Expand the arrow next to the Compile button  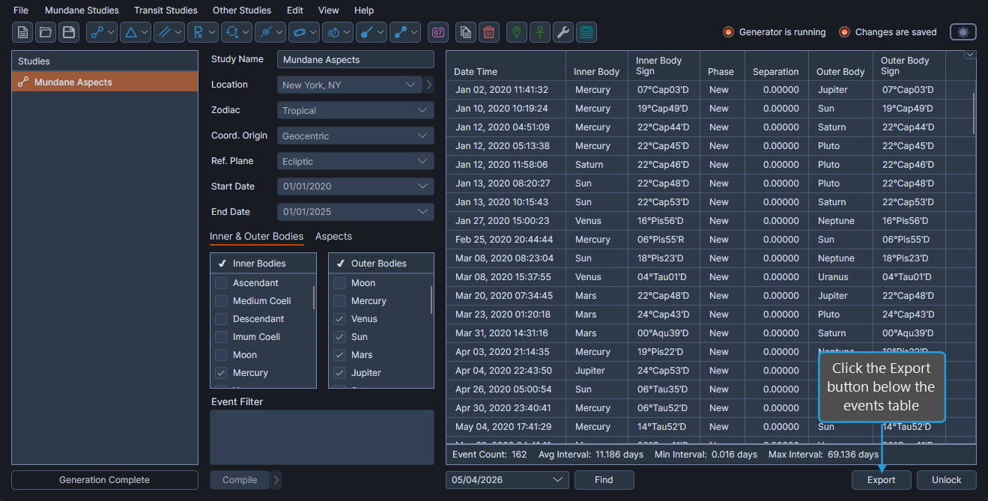[276, 480]
